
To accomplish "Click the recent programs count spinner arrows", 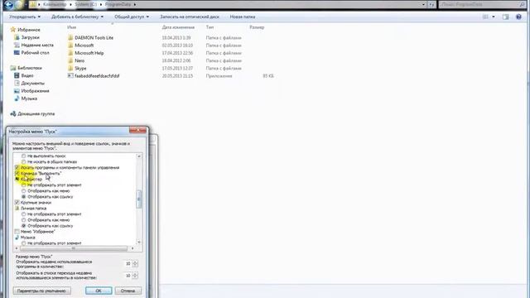I will 135,263.
